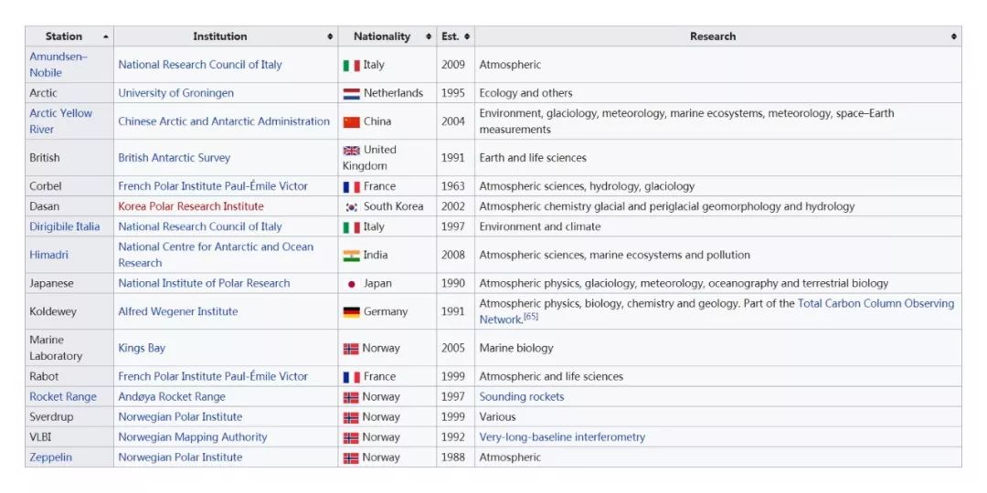The image size is (987, 493).
Task: Open Norwegian Polar Institute link in Zeppelin row
Action: (x=180, y=457)
